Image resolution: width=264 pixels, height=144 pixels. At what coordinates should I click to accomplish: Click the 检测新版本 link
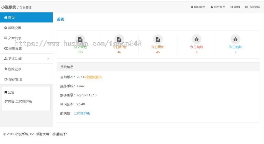coord(94,77)
